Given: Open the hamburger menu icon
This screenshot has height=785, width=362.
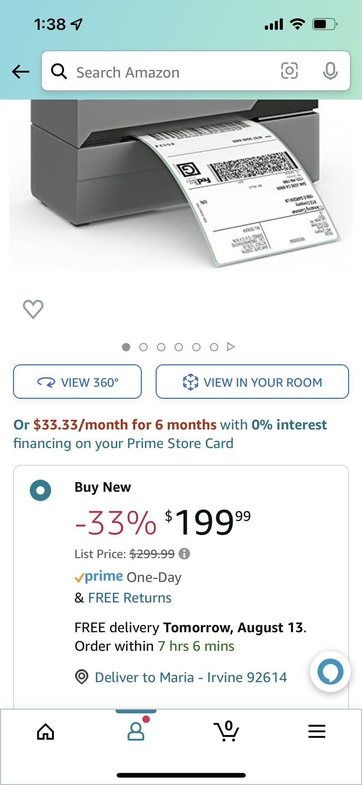Looking at the screenshot, I should point(317,731).
